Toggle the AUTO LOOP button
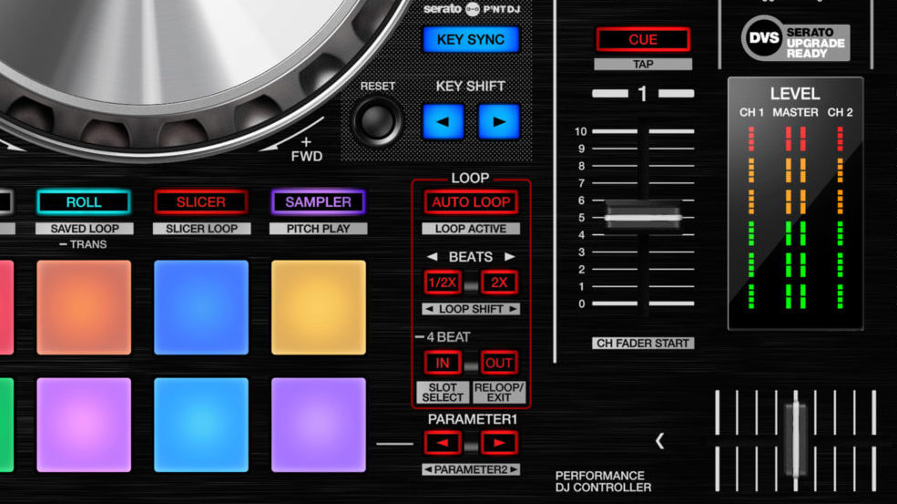The image size is (897, 504). pyautogui.click(x=471, y=202)
